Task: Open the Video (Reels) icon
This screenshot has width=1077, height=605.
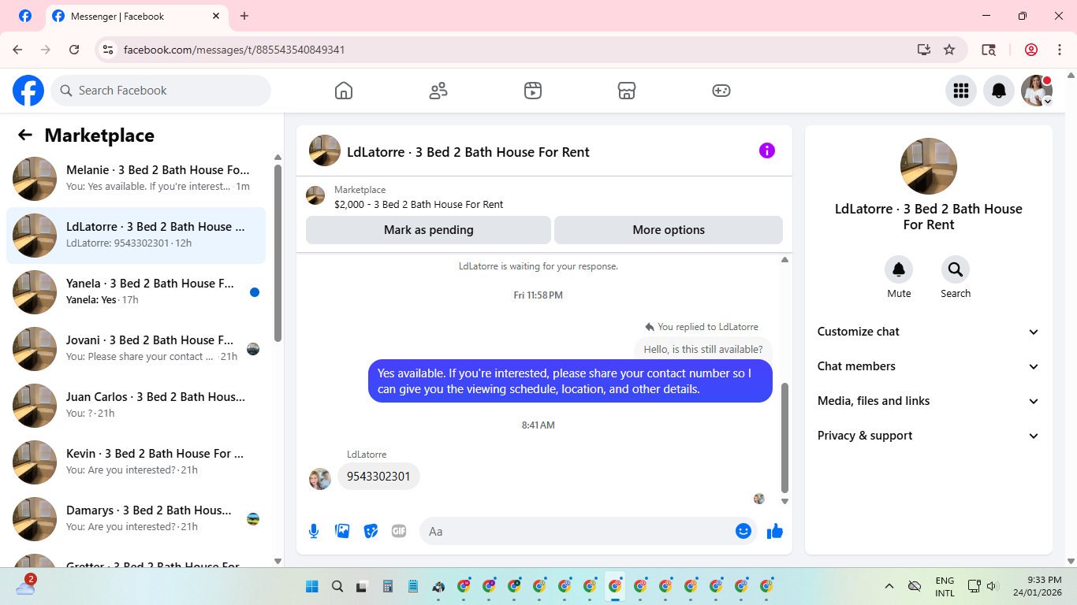Action: pyautogui.click(x=533, y=91)
